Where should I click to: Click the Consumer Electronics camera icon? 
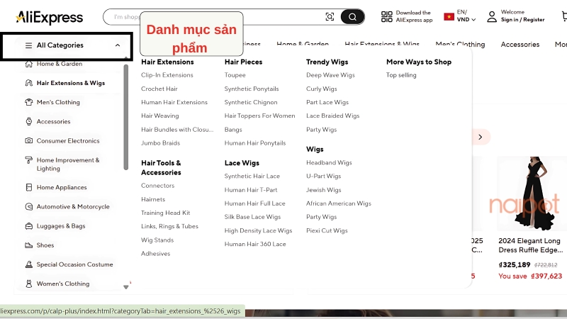click(x=29, y=140)
